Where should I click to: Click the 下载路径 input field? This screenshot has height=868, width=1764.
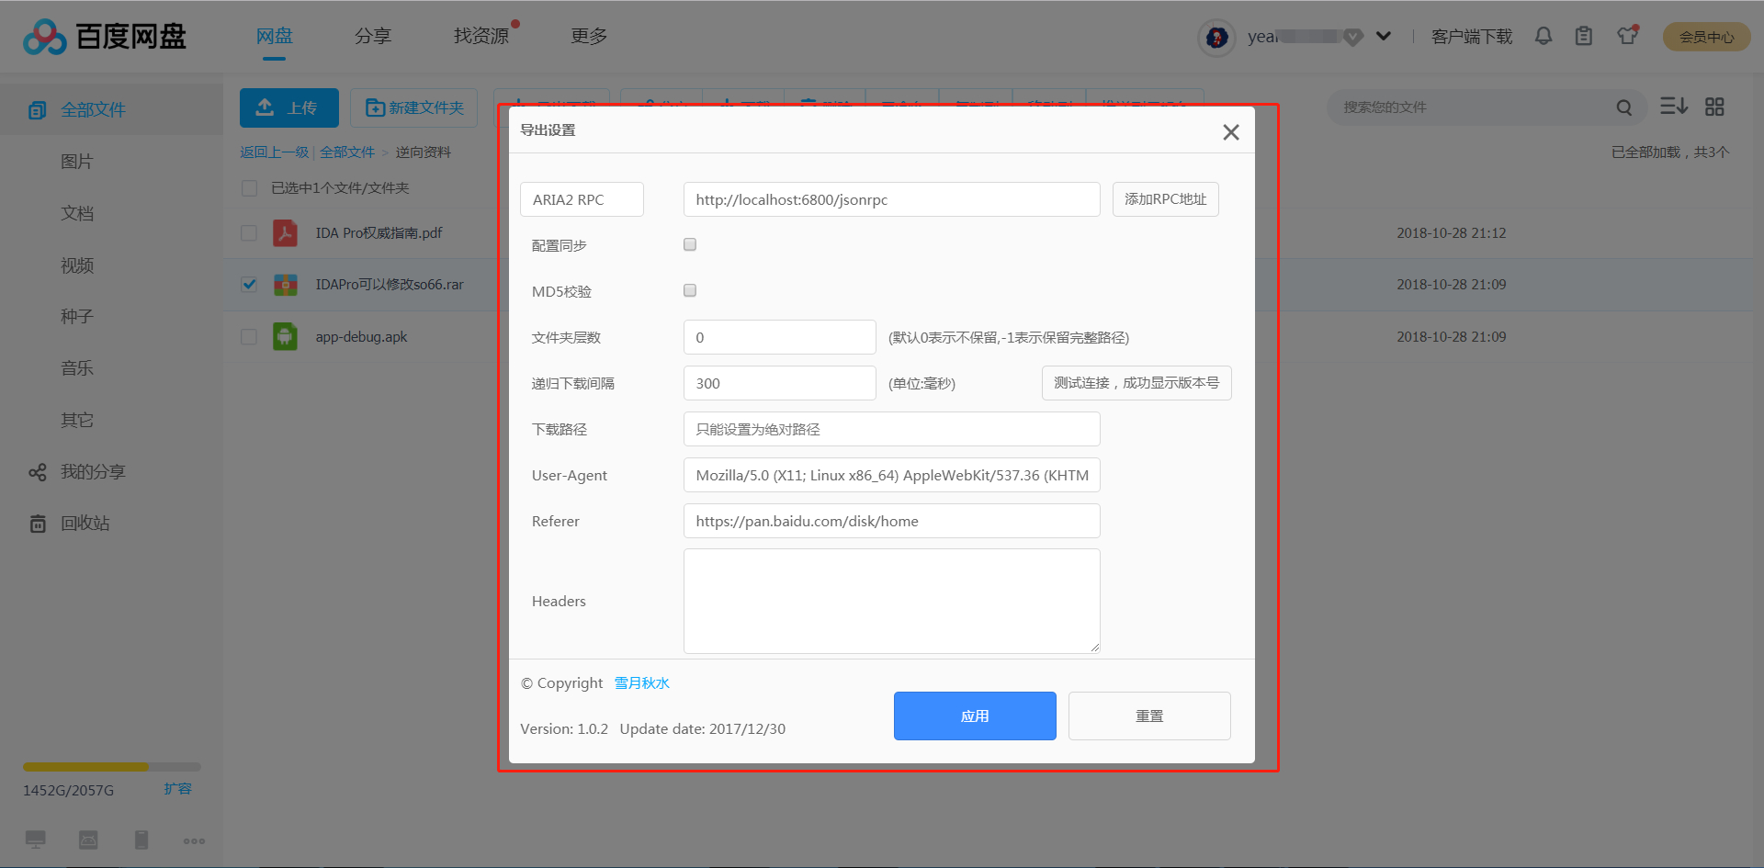[x=892, y=429]
